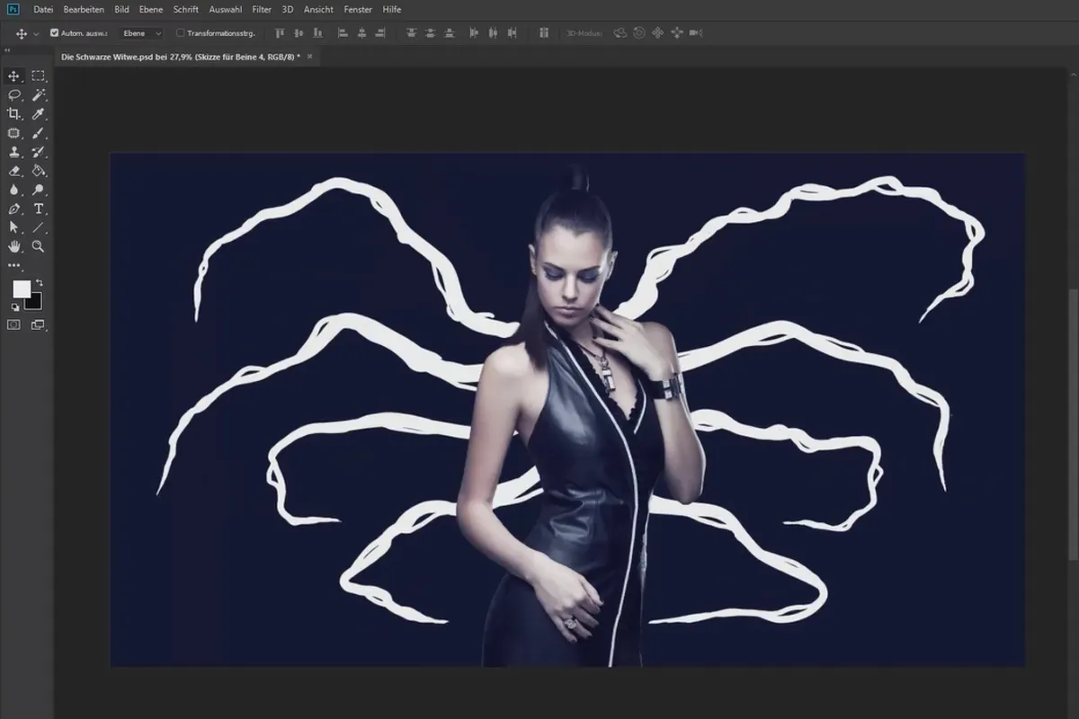Select the Type tool
Screen dimensions: 1079x719
click(39, 209)
